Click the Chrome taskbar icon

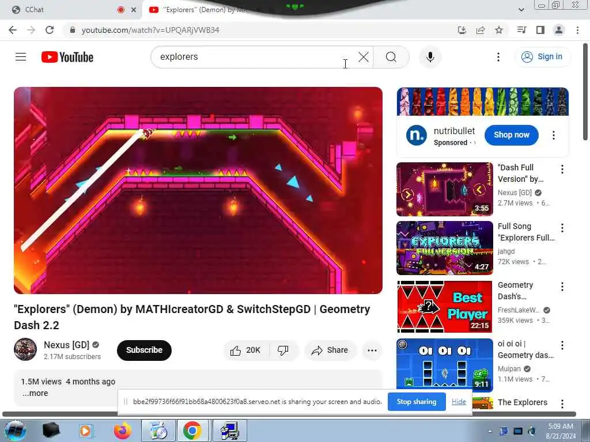click(x=192, y=430)
